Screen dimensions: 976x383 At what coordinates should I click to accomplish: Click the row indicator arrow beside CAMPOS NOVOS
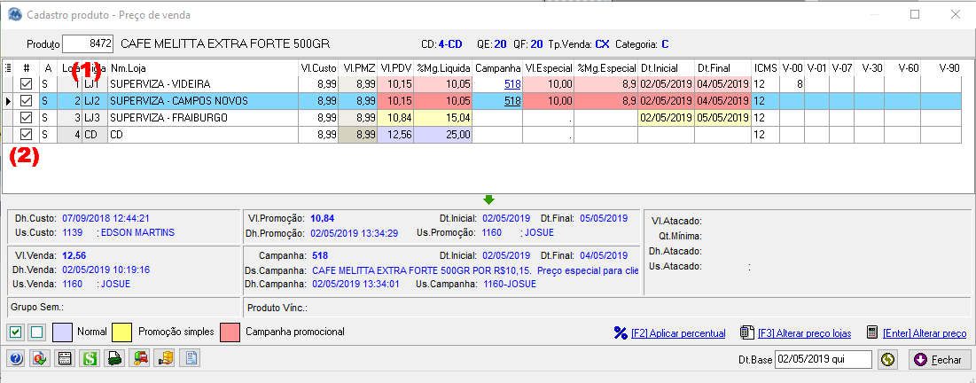[7, 101]
